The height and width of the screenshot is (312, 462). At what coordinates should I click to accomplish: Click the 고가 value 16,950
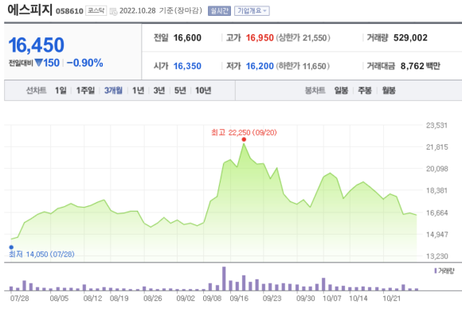click(260, 37)
